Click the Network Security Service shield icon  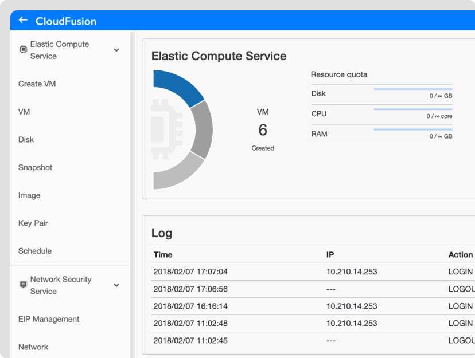23,285
